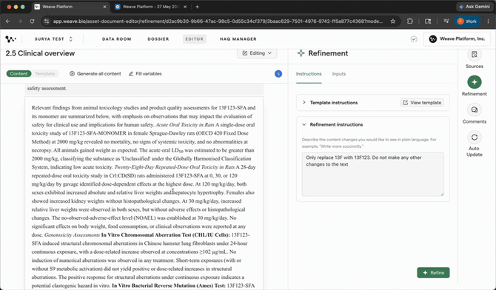Open the Editing mode dropdown
This screenshot has width=496, height=290.
click(257, 53)
